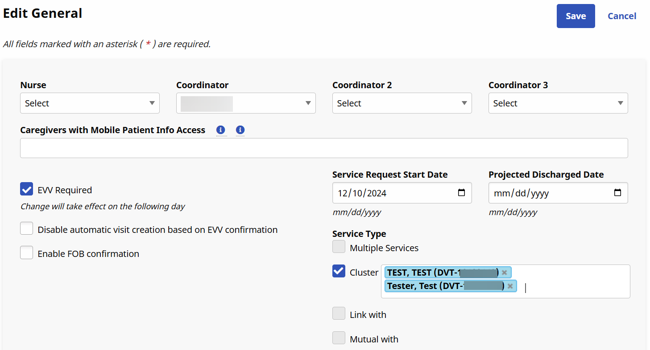Click the Save button
650x350 pixels.
tap(575, 16)
